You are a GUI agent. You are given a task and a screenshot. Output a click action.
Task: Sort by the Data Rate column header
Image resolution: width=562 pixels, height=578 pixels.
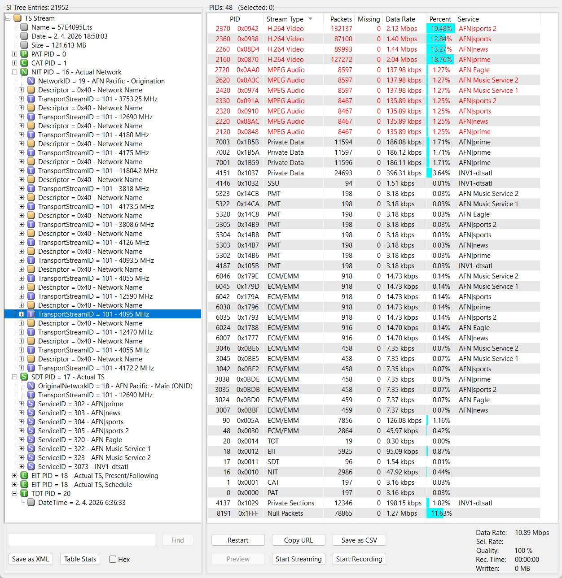pos(400,19)
